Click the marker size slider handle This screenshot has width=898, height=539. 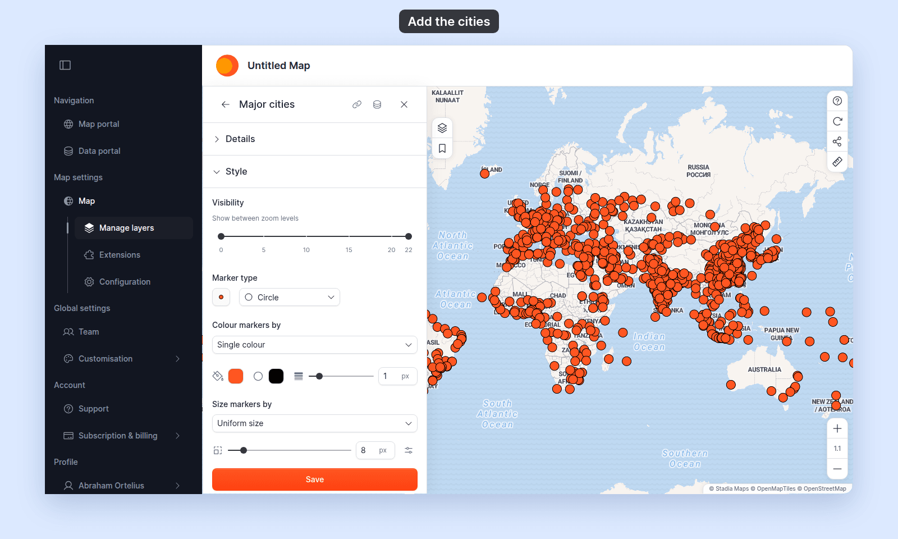coord(244,450)
